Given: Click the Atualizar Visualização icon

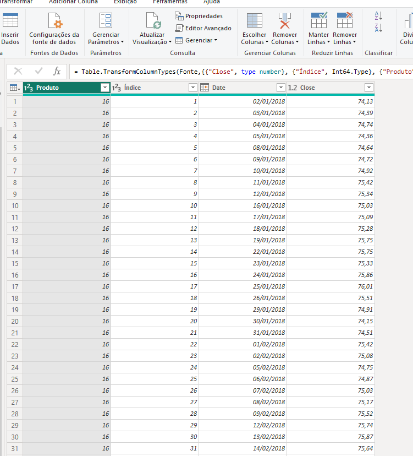Looking at the screenshot, I should click(153, 20).
